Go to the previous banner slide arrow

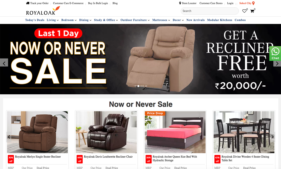click(x=4, y=63)
